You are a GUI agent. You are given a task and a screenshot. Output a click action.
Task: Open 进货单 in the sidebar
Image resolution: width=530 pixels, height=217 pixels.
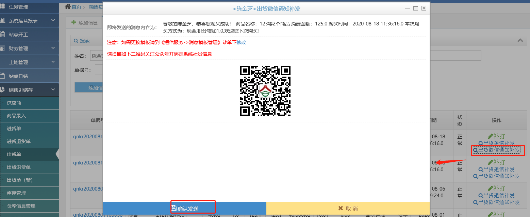pyautogui.click(x=29, y=129)
